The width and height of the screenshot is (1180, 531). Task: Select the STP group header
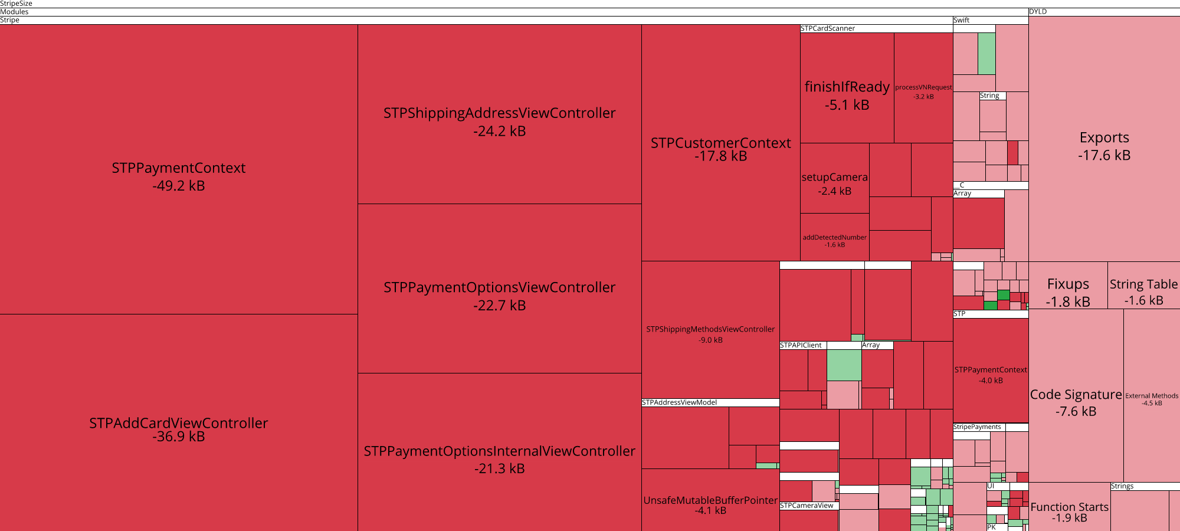point(991,314)
